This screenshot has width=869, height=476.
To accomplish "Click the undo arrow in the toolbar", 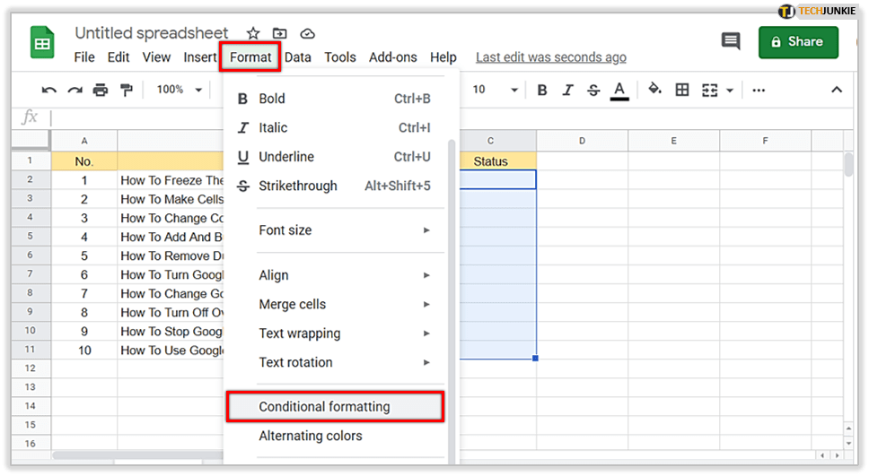I will point(49,90).
